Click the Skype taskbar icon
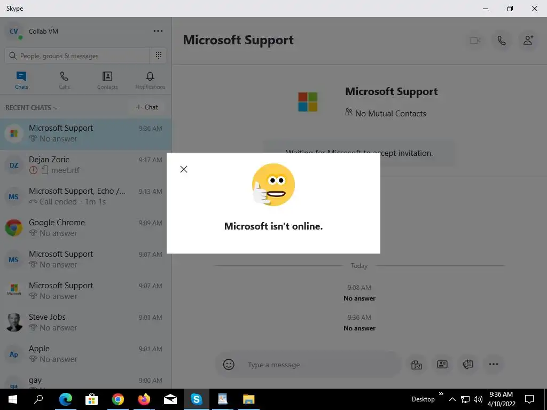The height and width of the screenshot is (410, 547). [x=197, y=399]
